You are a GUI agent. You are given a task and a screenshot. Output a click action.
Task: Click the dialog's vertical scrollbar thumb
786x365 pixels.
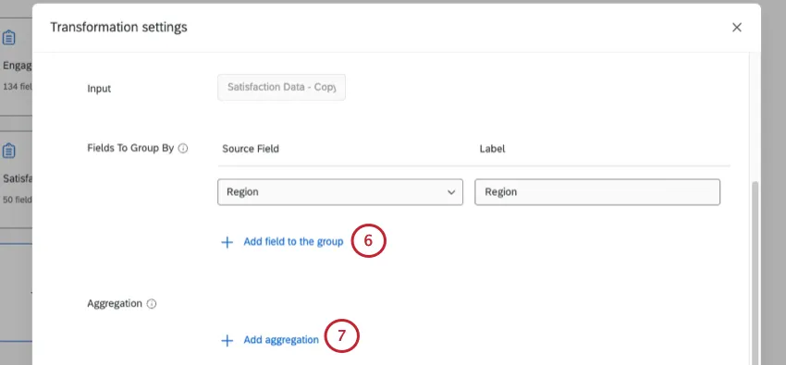tap(755, 273)
